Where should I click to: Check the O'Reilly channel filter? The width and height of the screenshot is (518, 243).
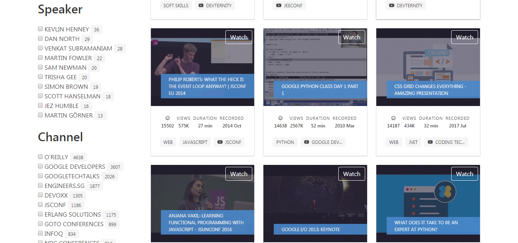pos(40,157)
